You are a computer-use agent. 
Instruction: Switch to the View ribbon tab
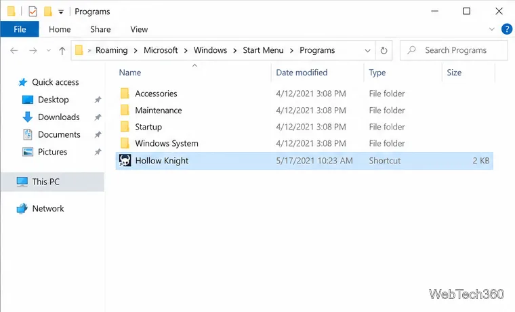(x=139, y=29)
